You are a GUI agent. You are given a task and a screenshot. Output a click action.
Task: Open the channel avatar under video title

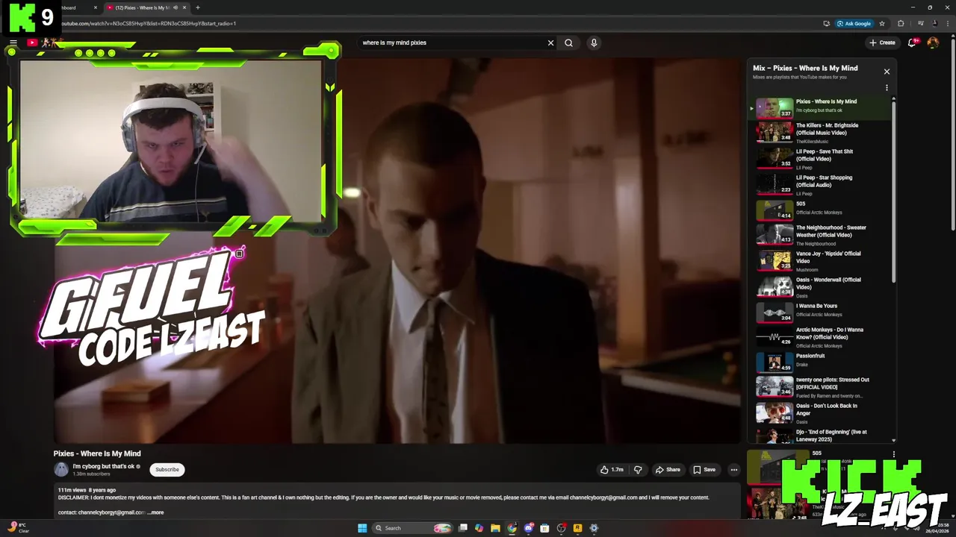pyautogui.click(x=61, y=469)
